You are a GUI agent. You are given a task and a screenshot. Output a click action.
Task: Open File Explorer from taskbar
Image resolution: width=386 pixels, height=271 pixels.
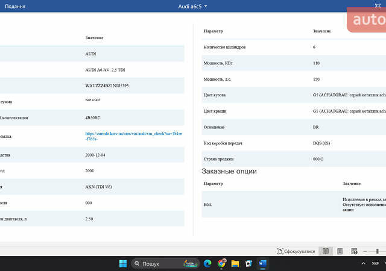pos(235,264)
